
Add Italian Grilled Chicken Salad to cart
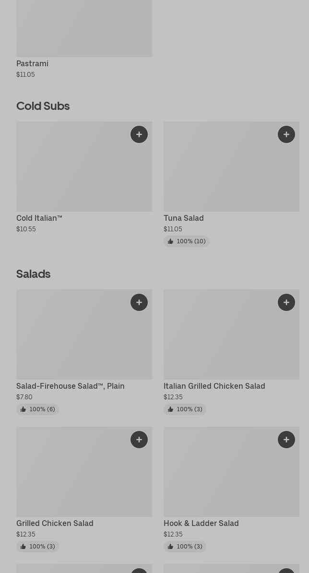(286, 302)
